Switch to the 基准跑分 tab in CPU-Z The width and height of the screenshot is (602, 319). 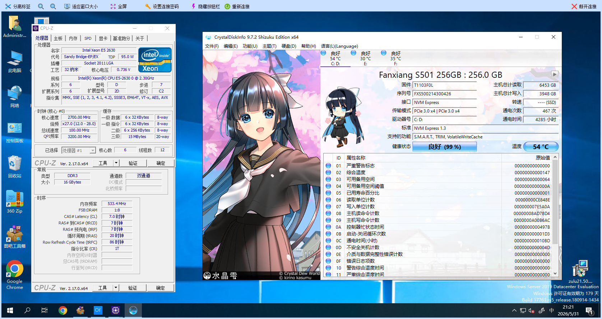point(121,38)
